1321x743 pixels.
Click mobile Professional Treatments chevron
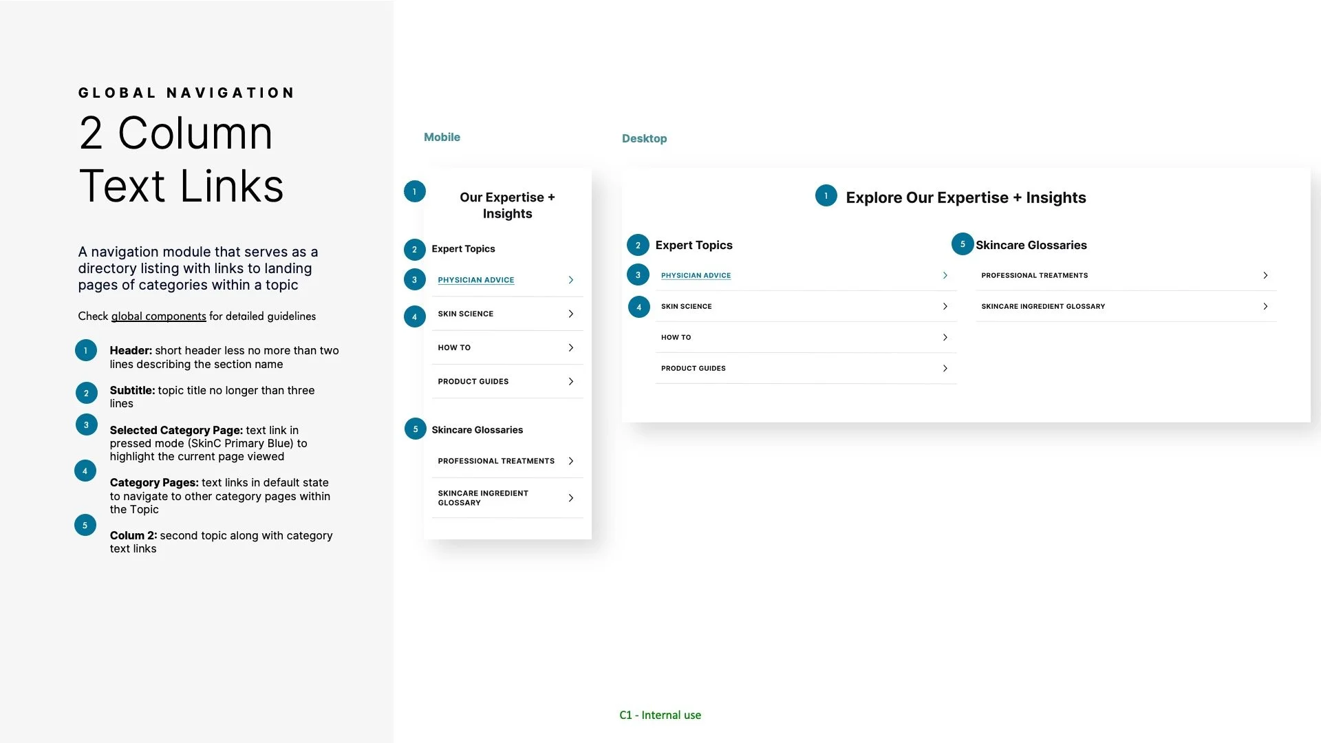(x=571, y=461)
